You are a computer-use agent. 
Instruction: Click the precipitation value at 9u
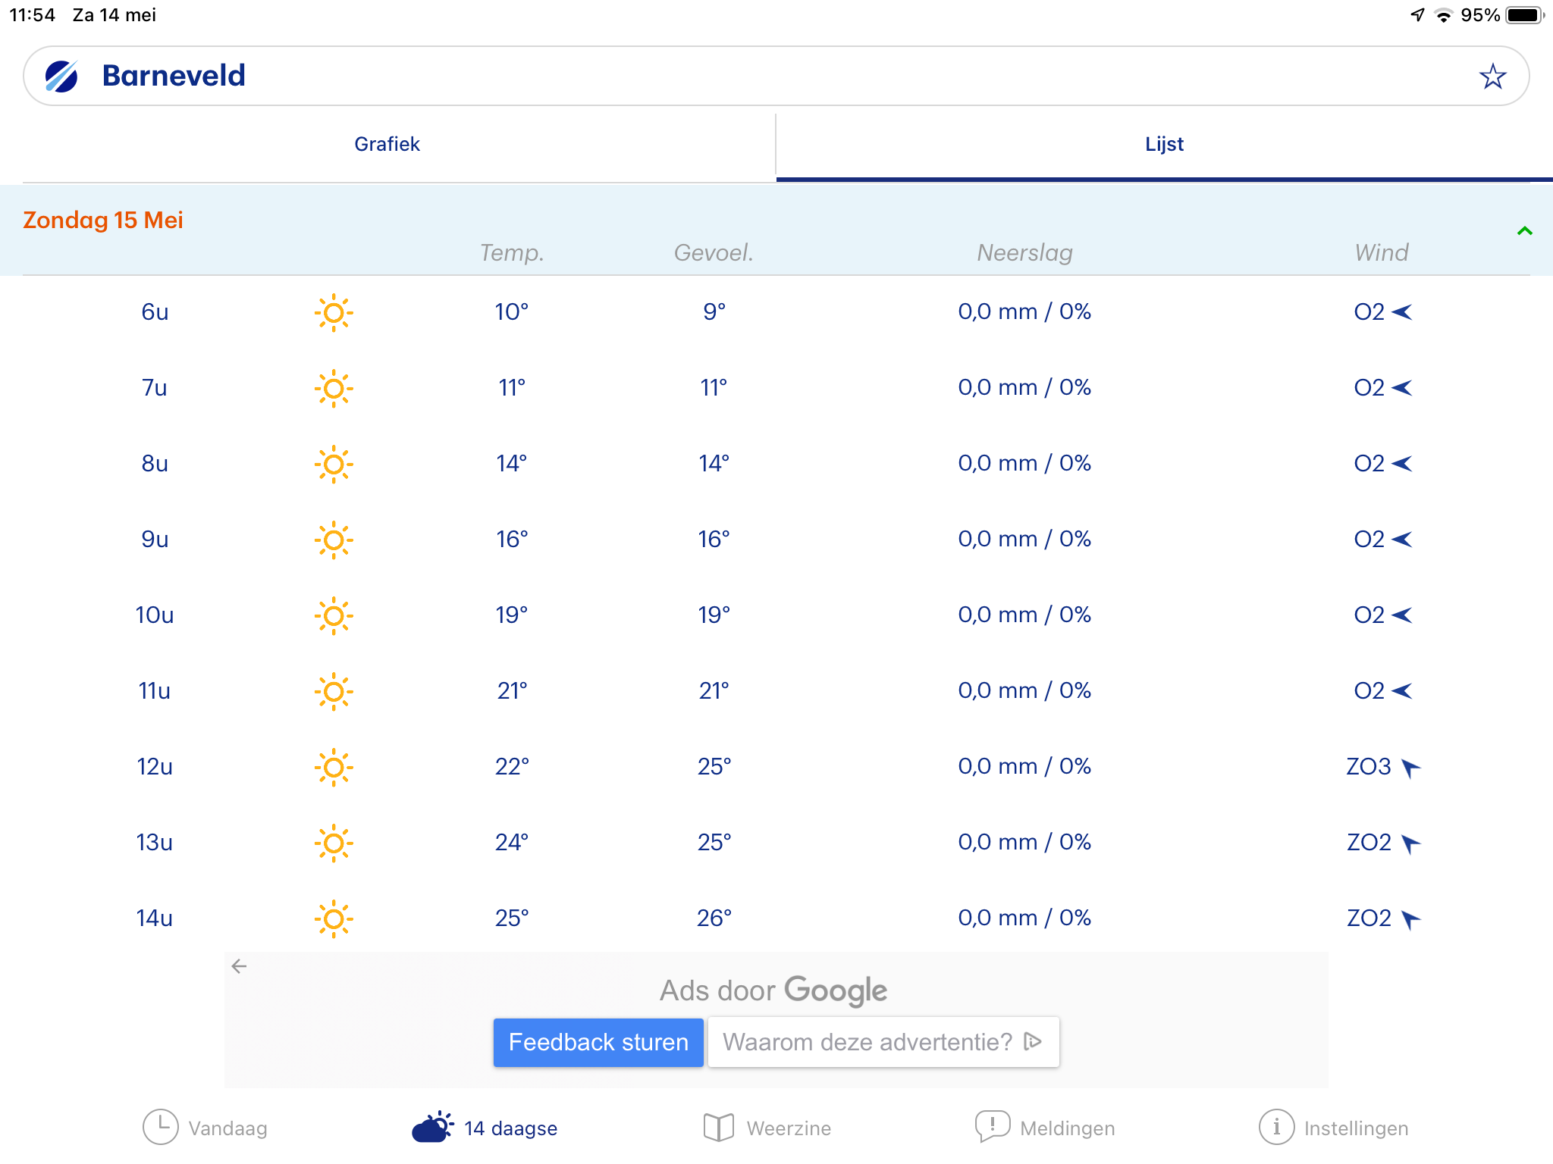1024,539
